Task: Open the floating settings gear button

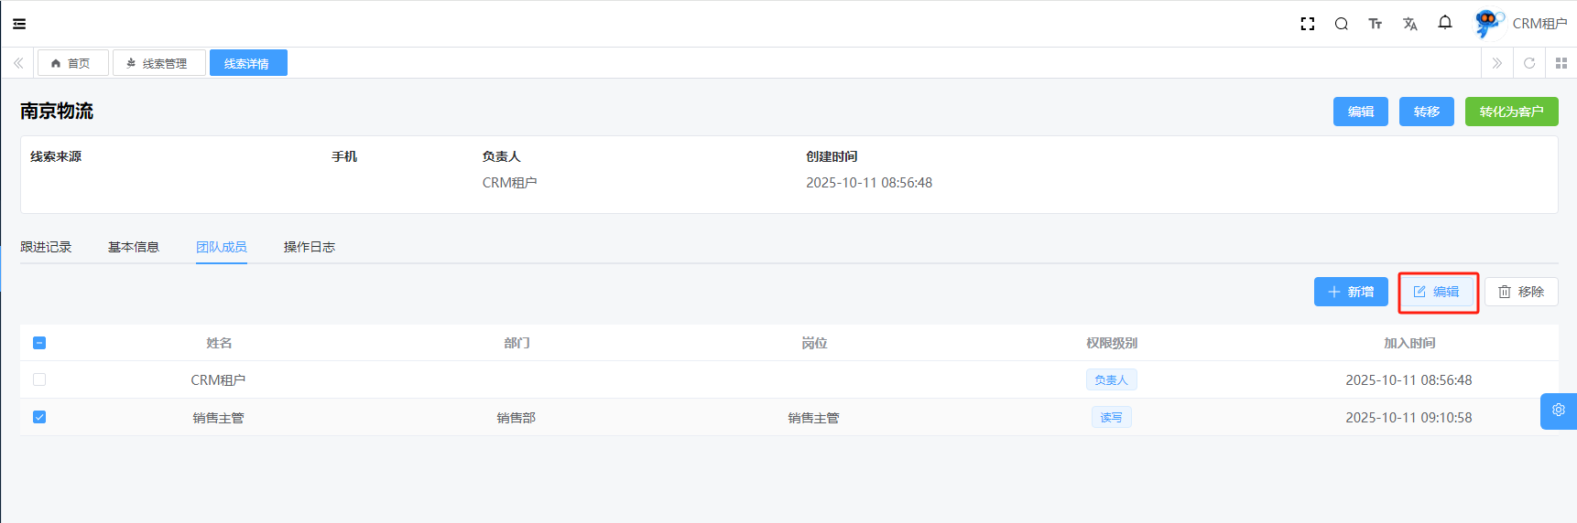Action: coord(1558,411)
